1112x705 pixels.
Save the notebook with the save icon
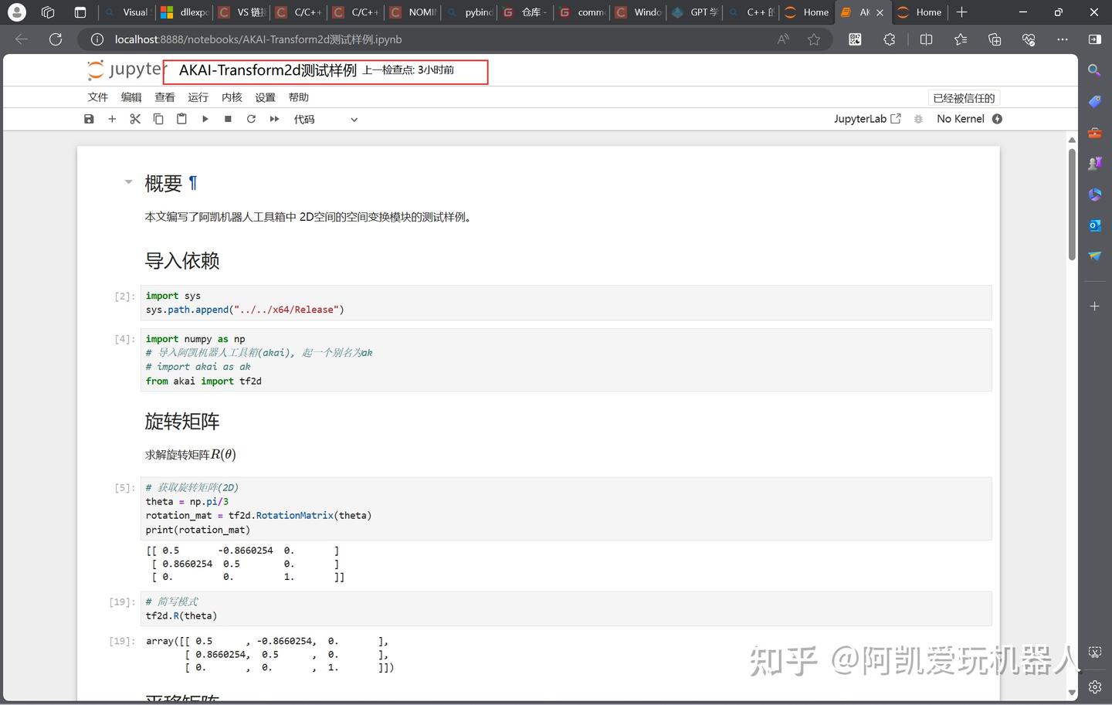point(88,118)
